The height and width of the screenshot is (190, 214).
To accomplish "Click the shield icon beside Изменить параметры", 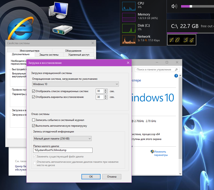I will [x=152, y=152].
